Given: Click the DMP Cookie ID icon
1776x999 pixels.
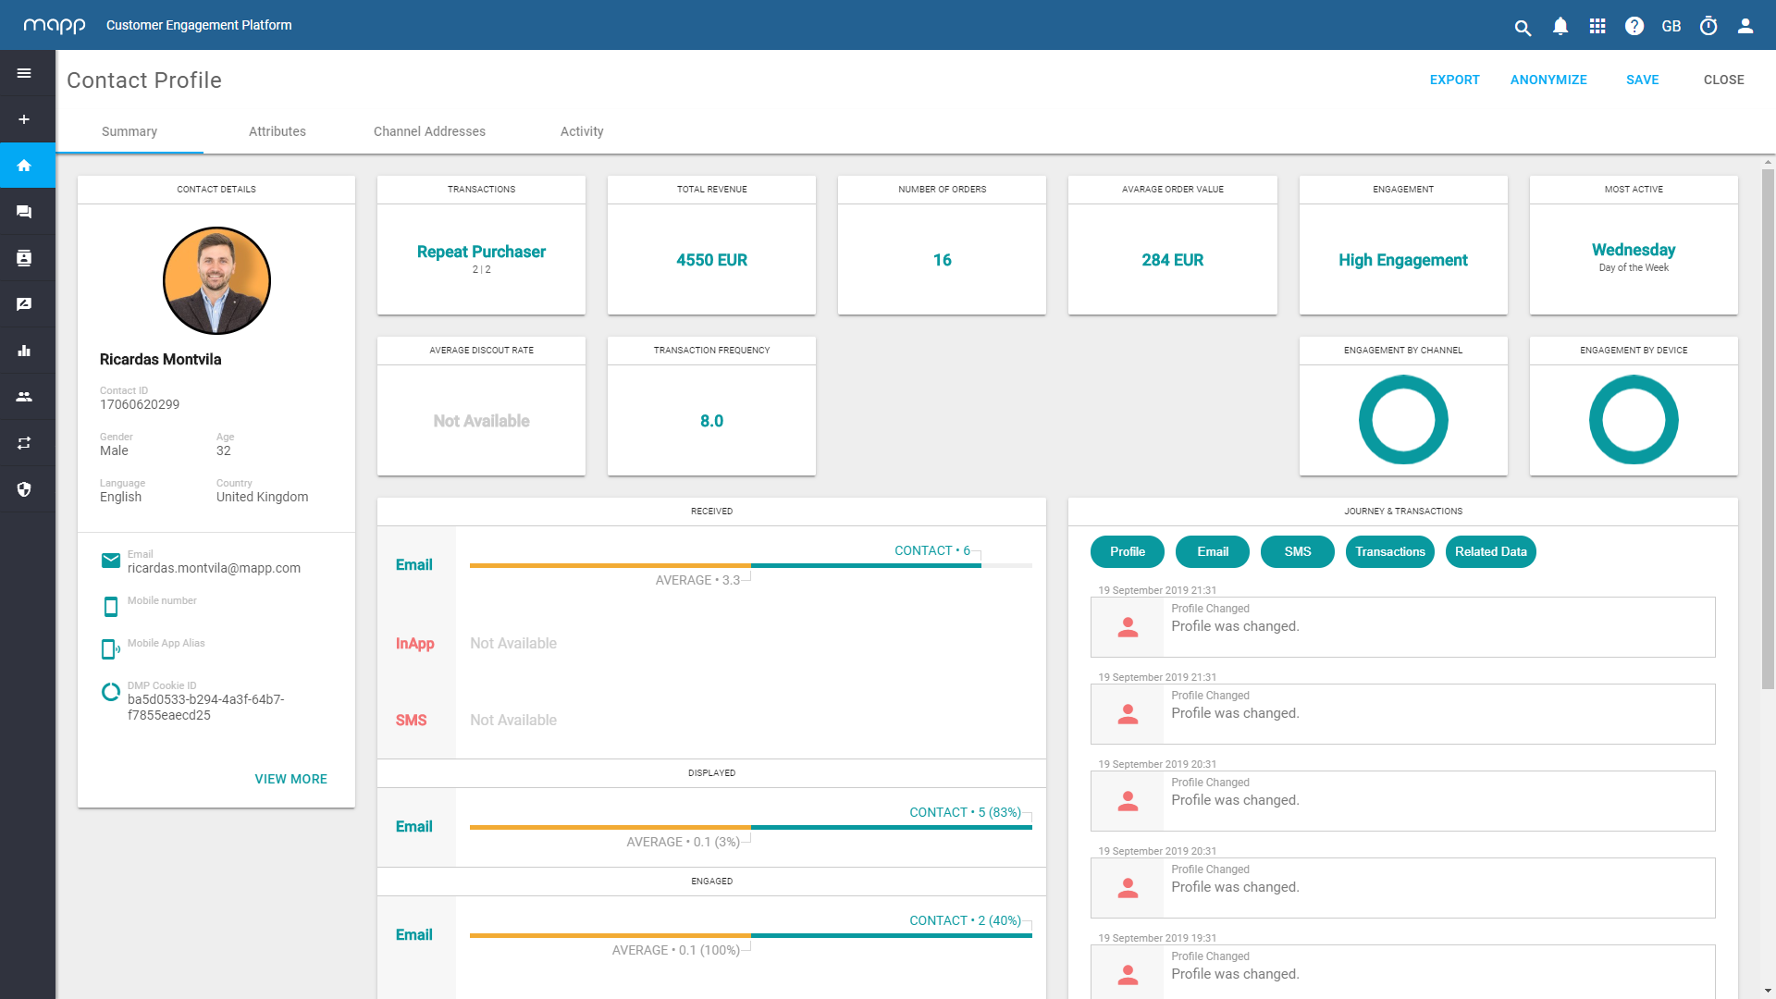Looking at the screenshot, I should (x=111, y=692).
